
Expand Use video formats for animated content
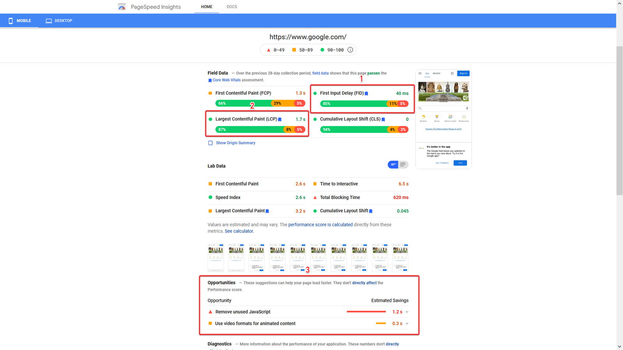pos(407,324)
